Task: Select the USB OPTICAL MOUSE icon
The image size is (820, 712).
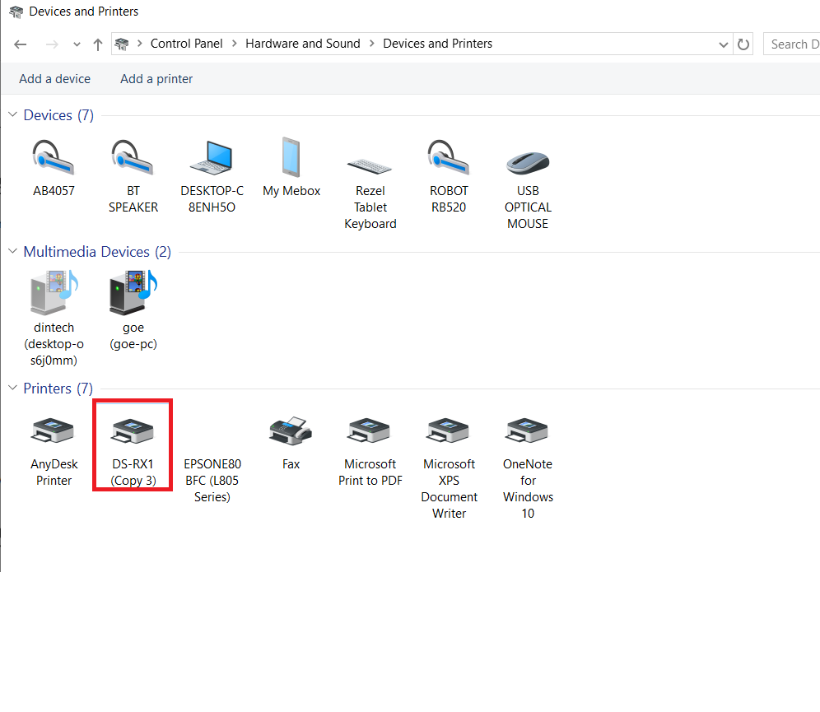Action: pos(528,163)
